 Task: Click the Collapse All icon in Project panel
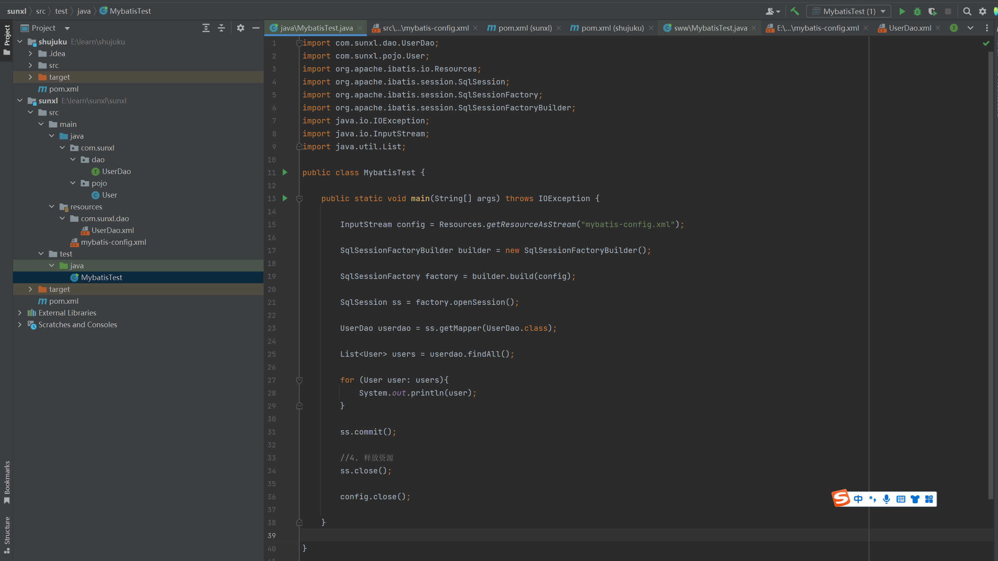click(x=221, y=28)
